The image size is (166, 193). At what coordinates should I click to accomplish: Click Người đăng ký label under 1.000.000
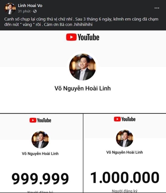(125, 191)
